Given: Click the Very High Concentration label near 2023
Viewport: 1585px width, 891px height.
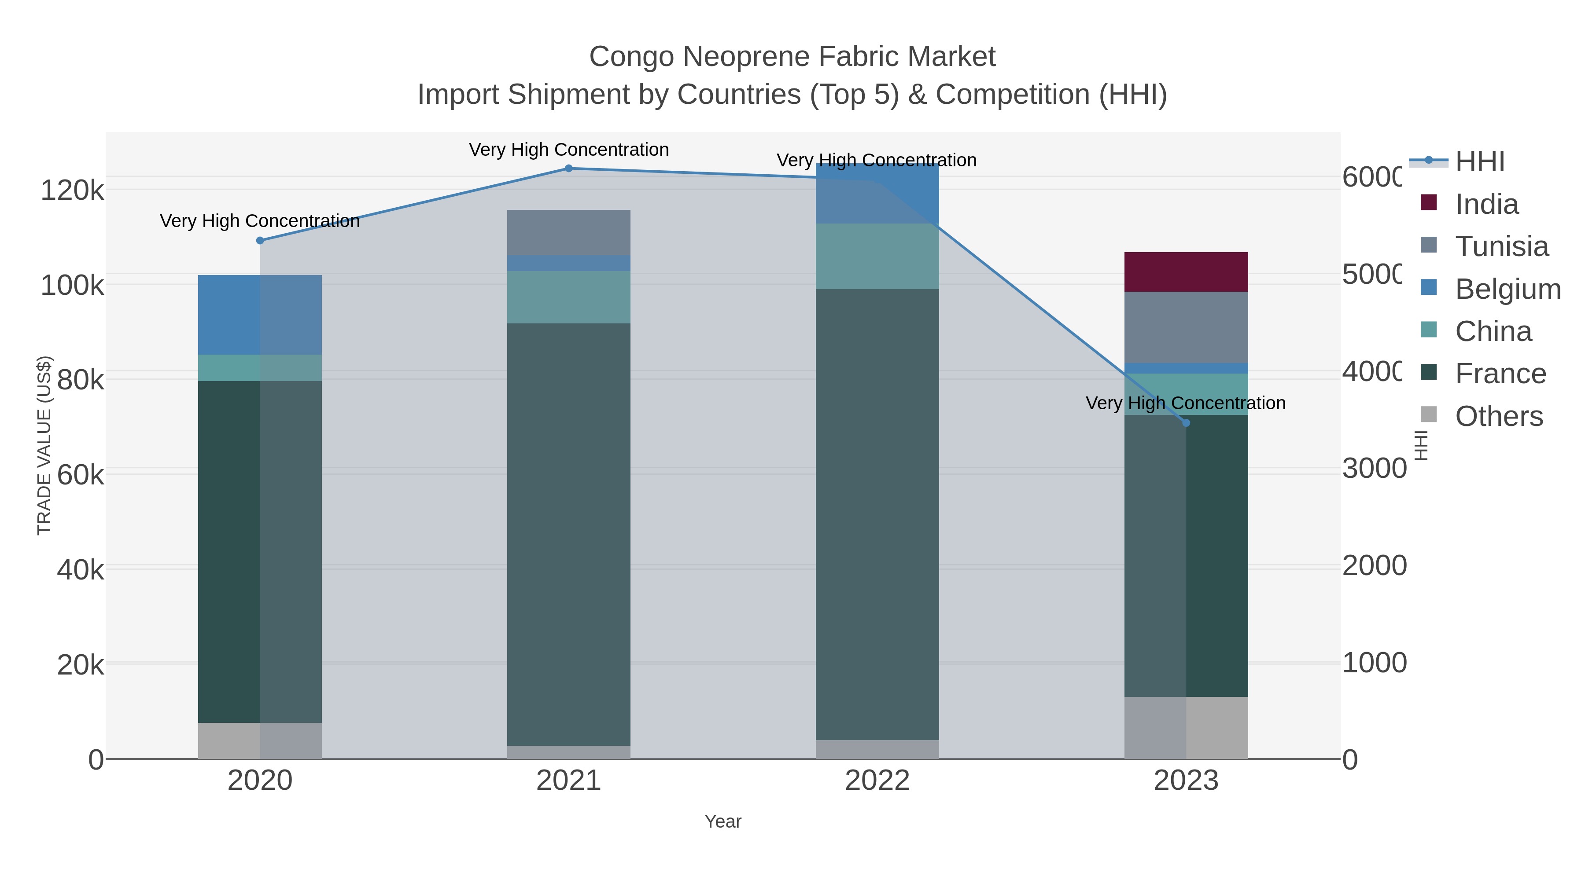Looking at the screenshot, I should pyautogui.click(x=1186, y=403).
